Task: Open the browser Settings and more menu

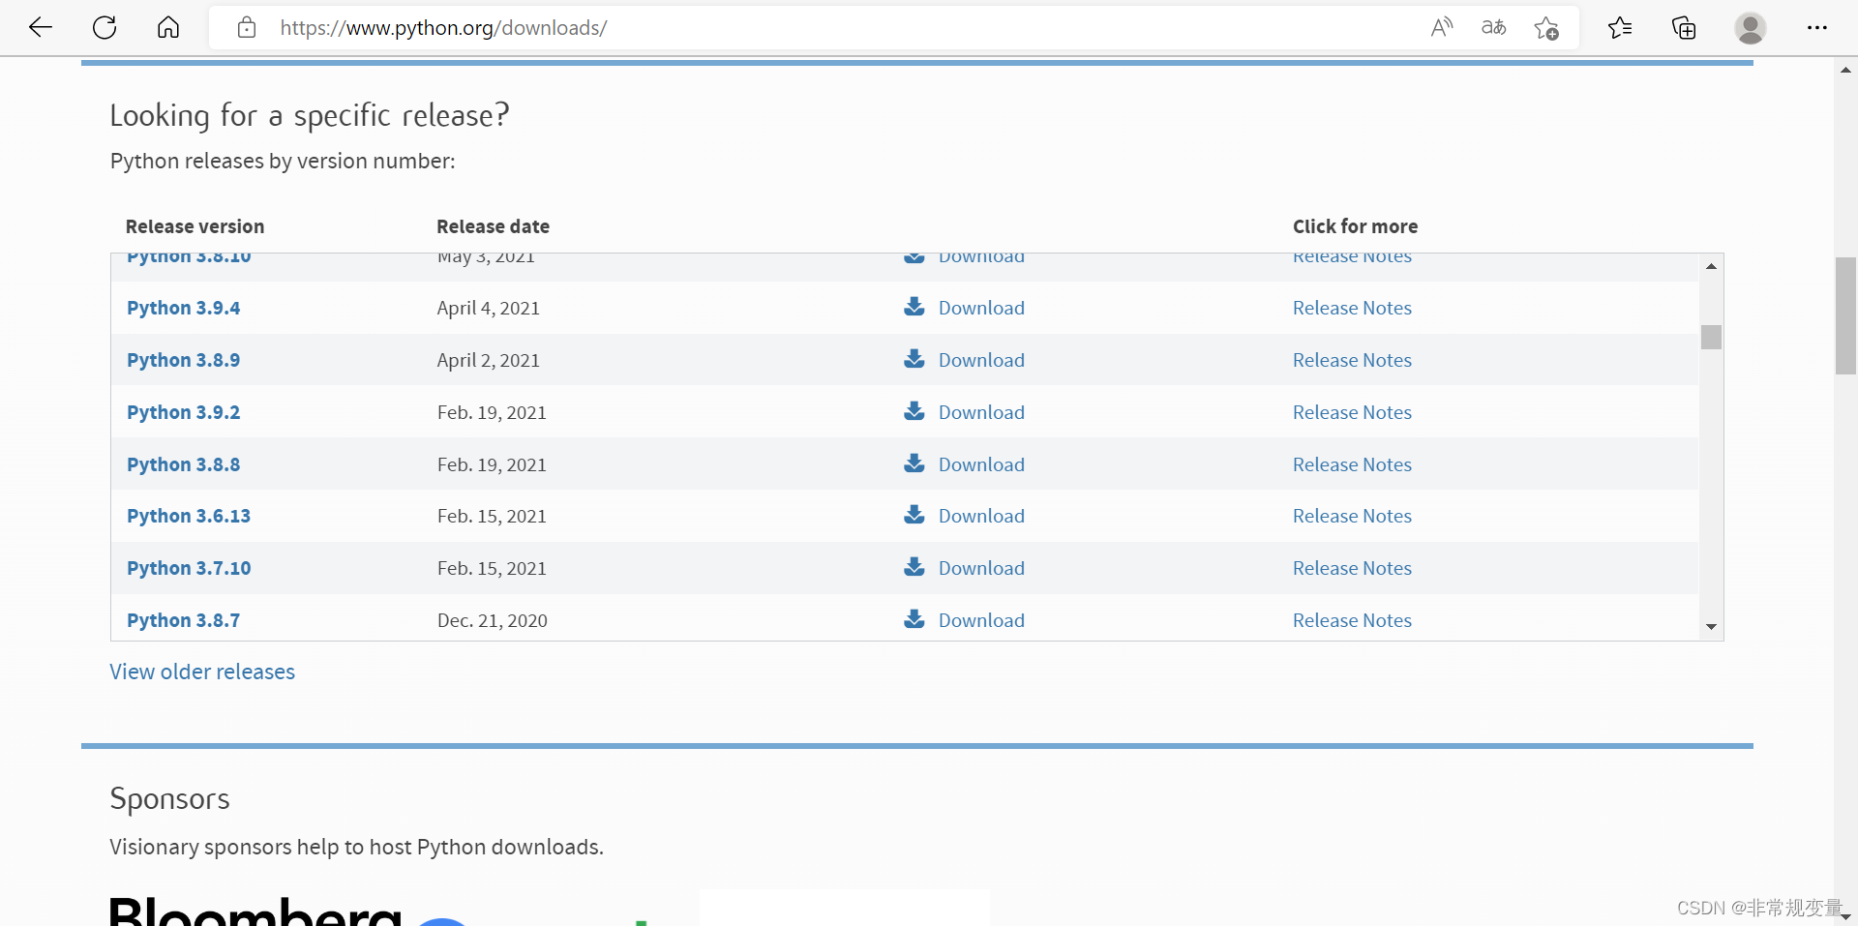Action: point(1817,28)
